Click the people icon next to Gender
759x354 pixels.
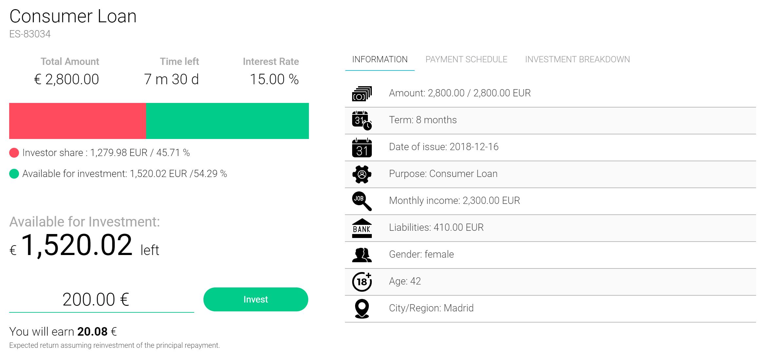pyautogui.click(x=362, y=255)
